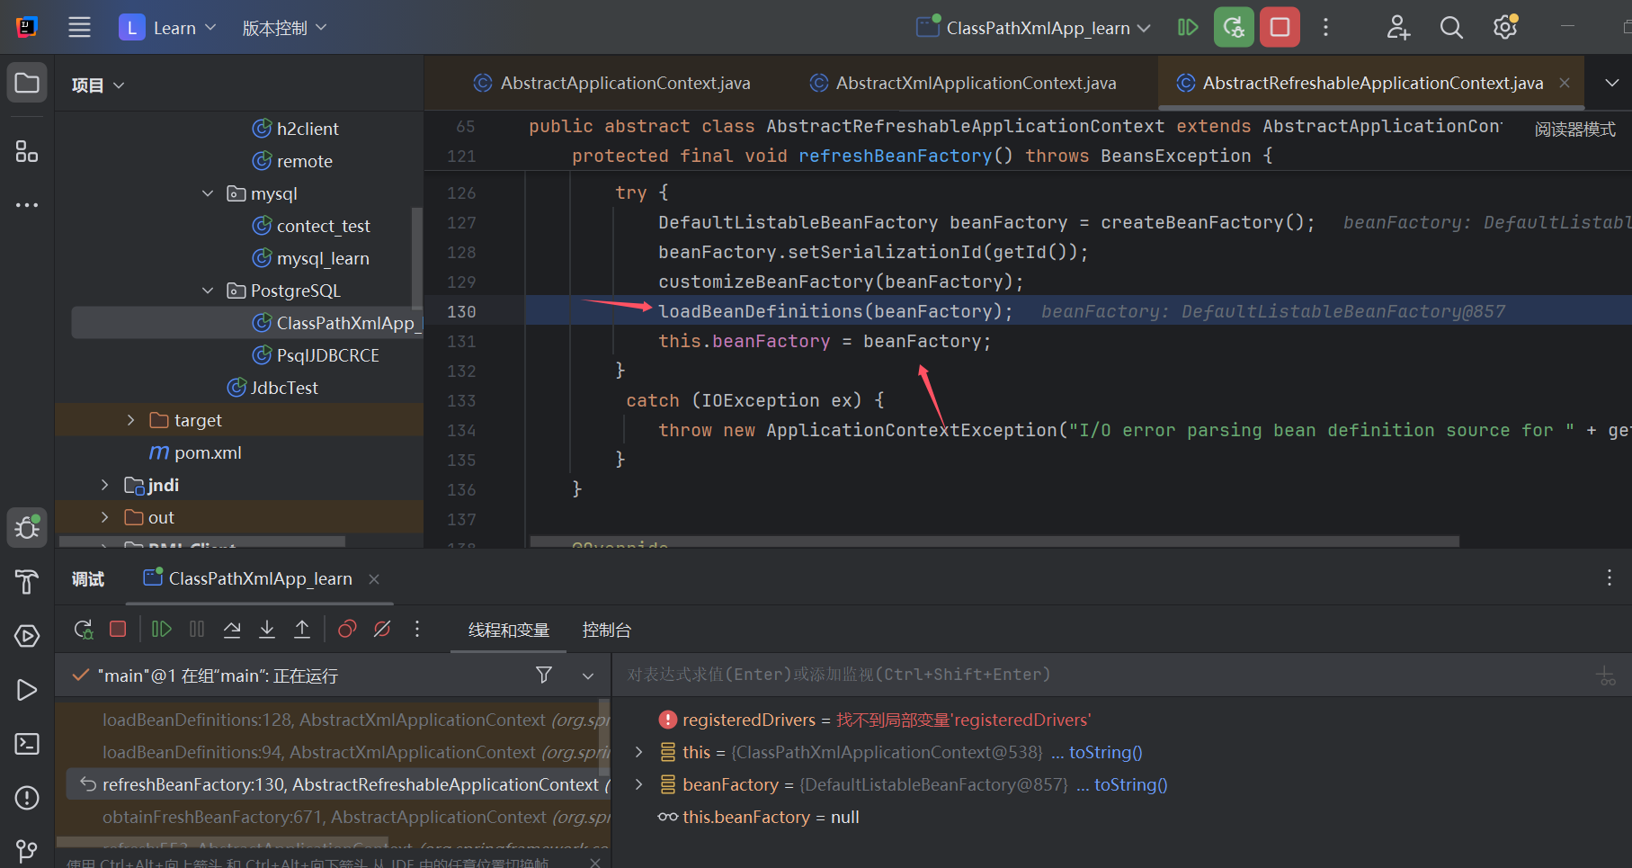Open more debug toolbar actions
Viewport: 1632px width, 868px height.
point(417,629)
